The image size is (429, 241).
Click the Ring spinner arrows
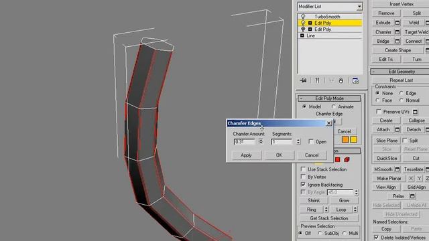[326, 210]
